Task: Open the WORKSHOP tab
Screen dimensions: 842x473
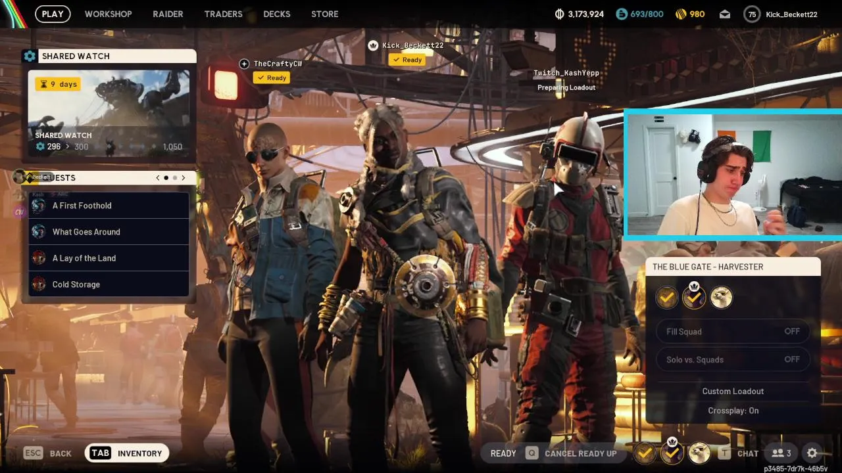Action: 108,14
